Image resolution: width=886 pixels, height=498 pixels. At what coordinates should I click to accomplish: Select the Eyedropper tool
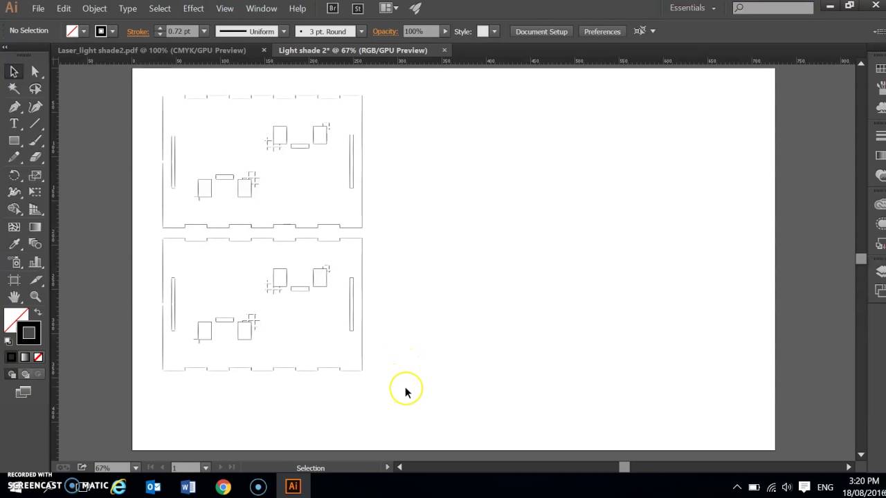click(x=14, y=244)
